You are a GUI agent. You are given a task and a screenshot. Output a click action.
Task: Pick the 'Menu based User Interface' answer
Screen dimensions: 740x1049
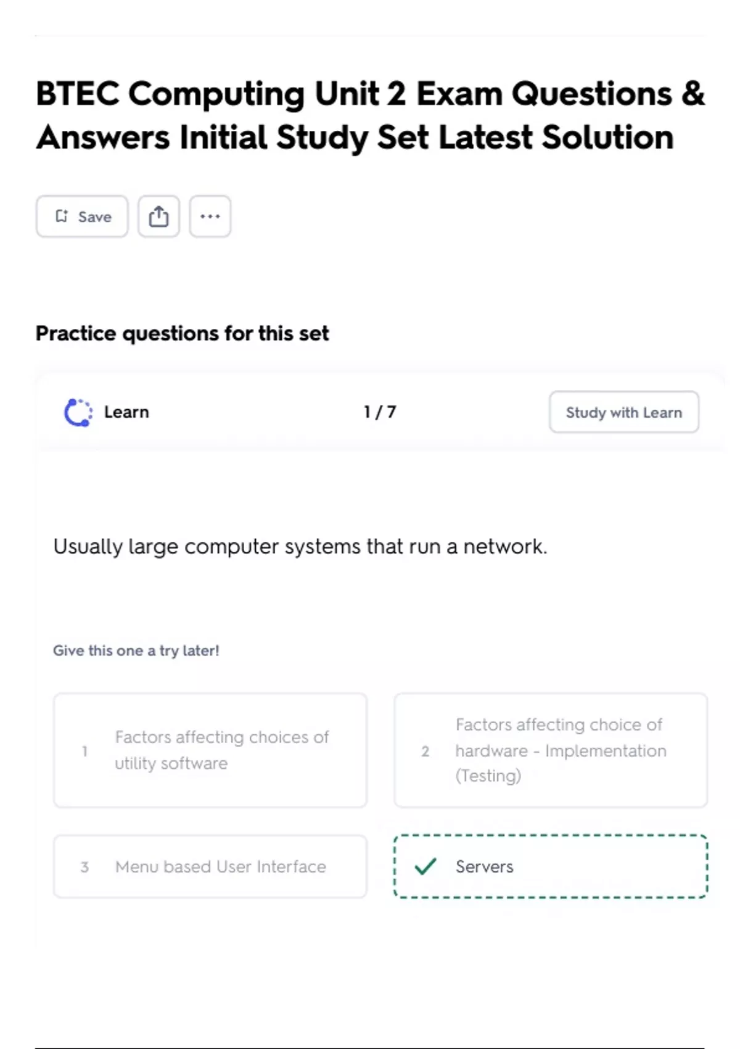click(220, 866)
